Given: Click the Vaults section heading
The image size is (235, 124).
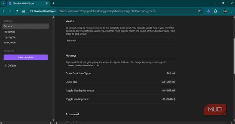Looking at the screenshot, I should click(70, 21).
